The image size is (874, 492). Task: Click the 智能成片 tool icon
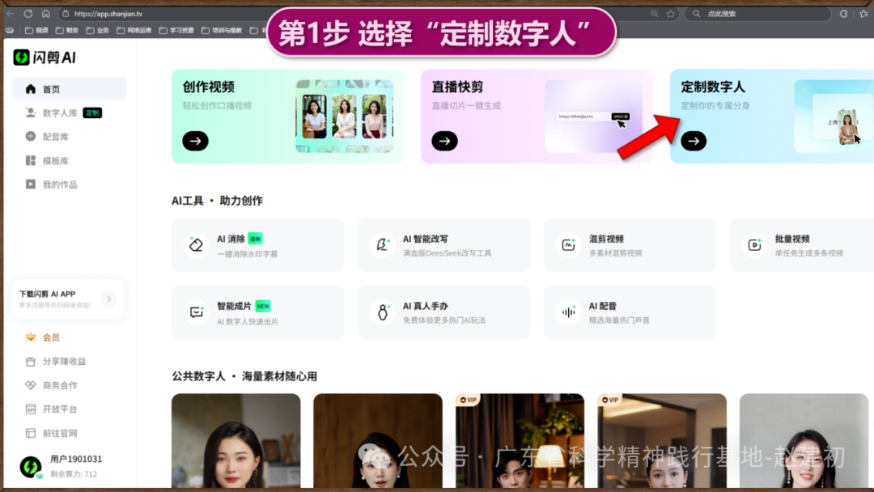(x=196, y=312)
